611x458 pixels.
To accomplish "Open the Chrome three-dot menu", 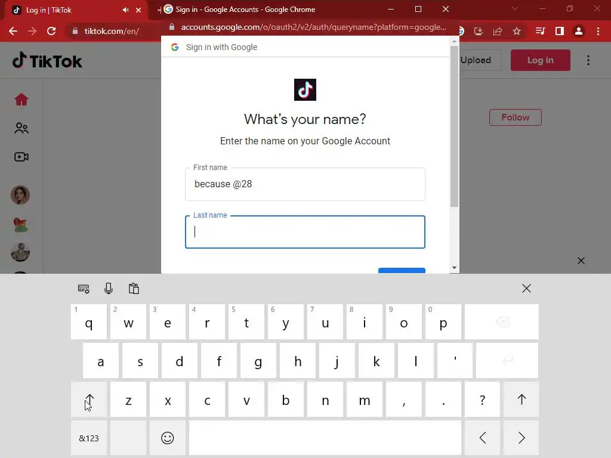I will point(598,31).
